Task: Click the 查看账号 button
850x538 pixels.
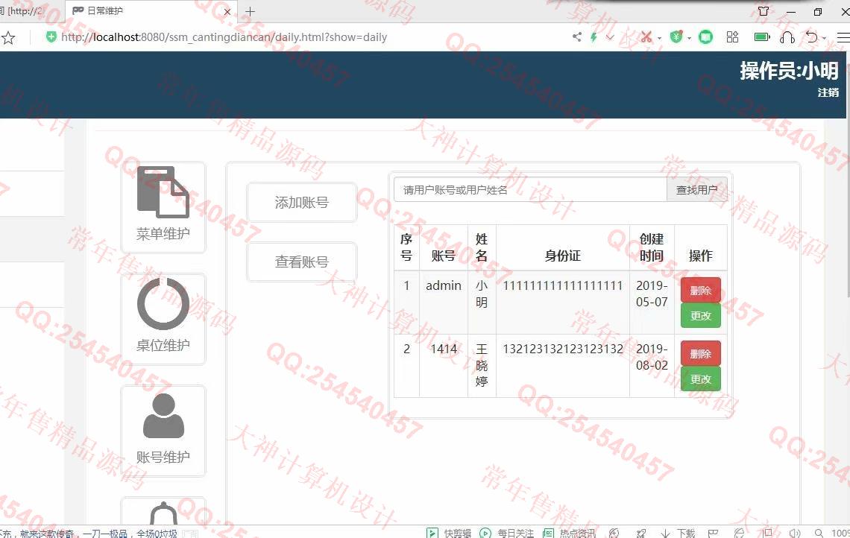Action: pos(302,262)
